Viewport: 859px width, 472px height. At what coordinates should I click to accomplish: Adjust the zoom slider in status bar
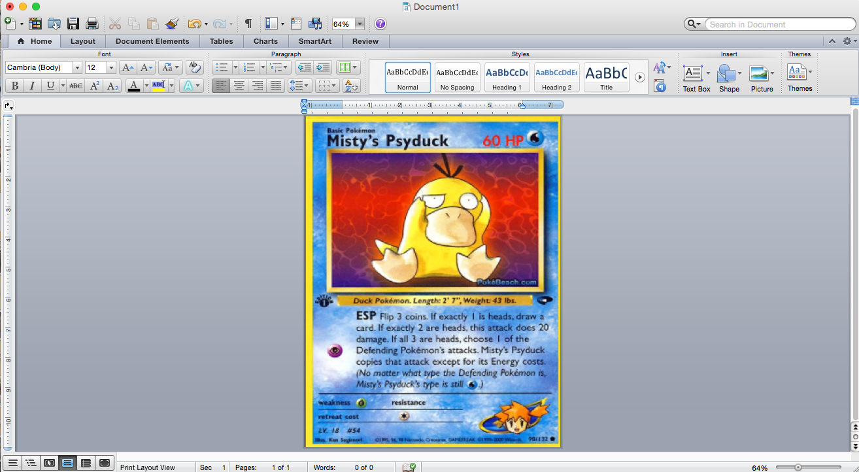coord(798,467)
